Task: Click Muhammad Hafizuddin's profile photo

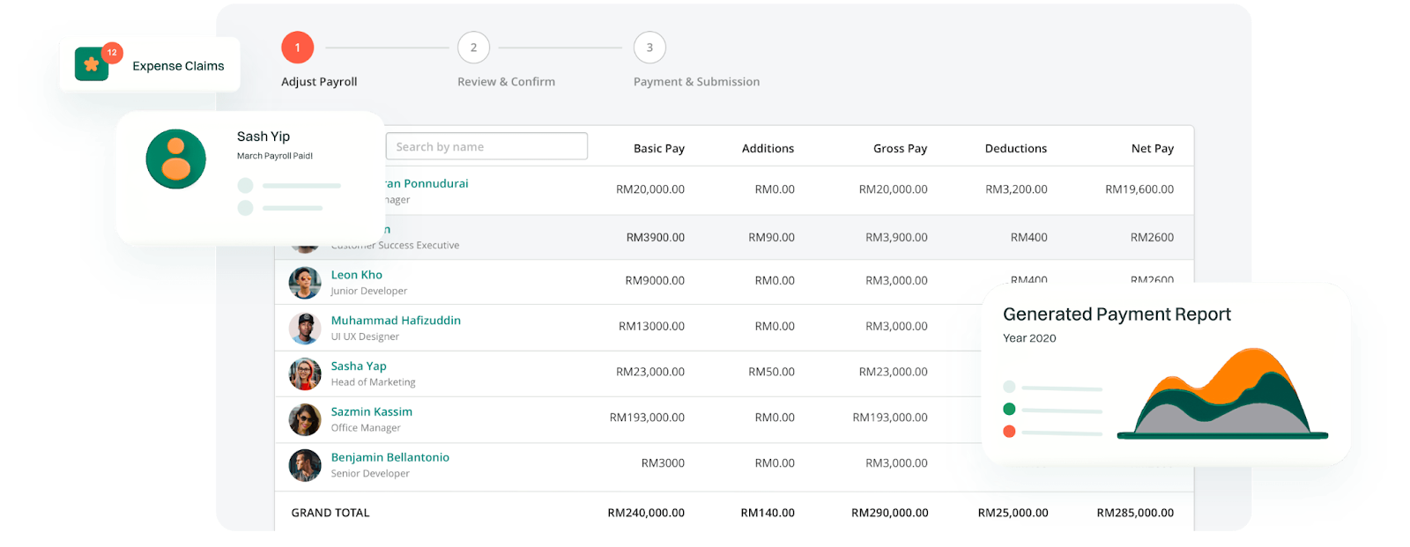Action: point(305,329)
